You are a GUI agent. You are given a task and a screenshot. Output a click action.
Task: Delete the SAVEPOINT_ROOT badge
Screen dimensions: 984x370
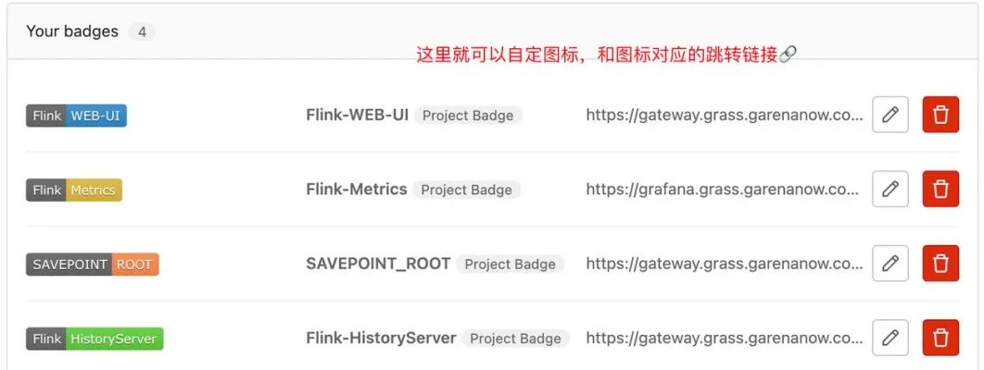[940, 264]
